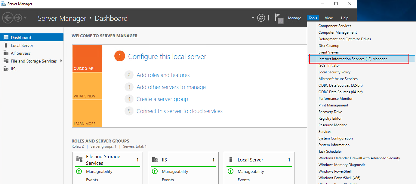The height and width of the screenshot is (184, 416).
Task: Select the QUICK START tile
Action: 87,58
